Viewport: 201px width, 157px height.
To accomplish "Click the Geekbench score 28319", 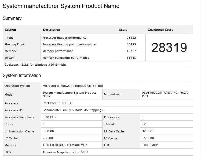I will [x=169, y=48].
